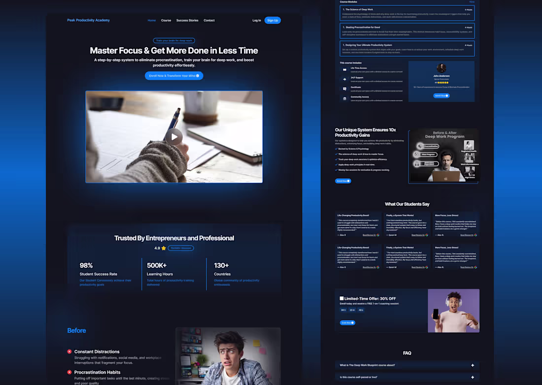This screenshot has width=542, height=385.
Task: Click the 'Before' section heading
Action: [x=76, y=330]
